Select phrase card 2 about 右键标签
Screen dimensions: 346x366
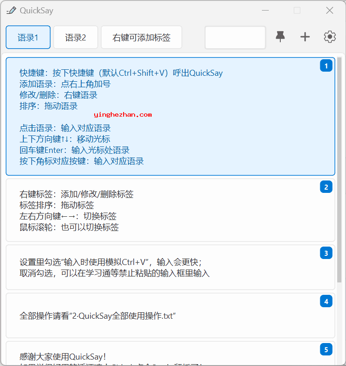pyautogui.click(x=170, y=210)
